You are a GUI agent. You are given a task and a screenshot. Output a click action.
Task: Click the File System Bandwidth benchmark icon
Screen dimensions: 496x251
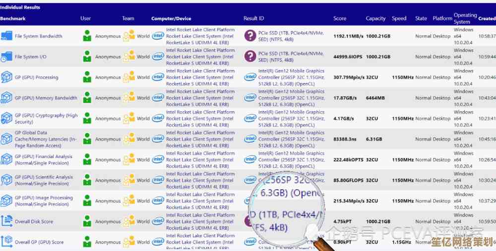pos(6,36)
